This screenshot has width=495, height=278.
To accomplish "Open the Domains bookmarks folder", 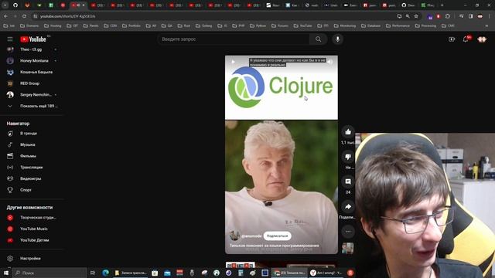I will (x=29, y=25).
